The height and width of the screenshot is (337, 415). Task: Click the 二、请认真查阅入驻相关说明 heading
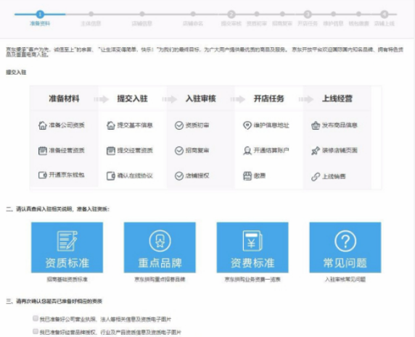click(58, 209)
